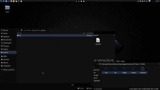Select the lib folder row
Screen dimensions: 160x90
tap(55, 35)
